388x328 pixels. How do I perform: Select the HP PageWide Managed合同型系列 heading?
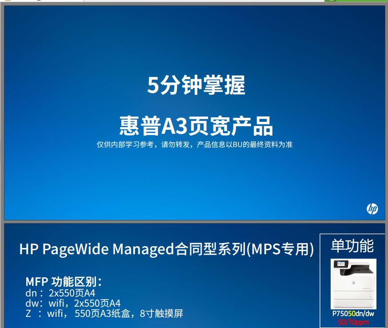click(167, 248)
